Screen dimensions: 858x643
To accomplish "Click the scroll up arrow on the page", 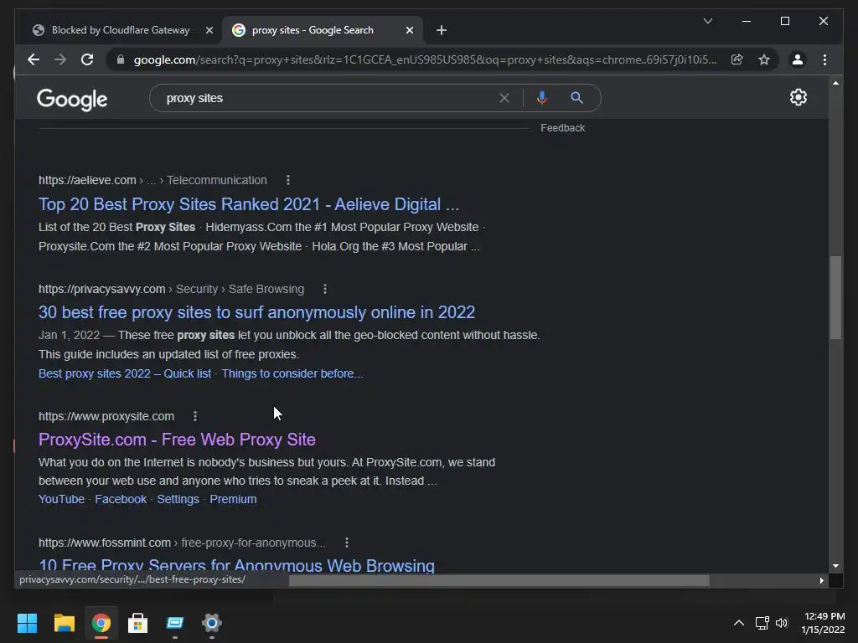I will (835, 83).
